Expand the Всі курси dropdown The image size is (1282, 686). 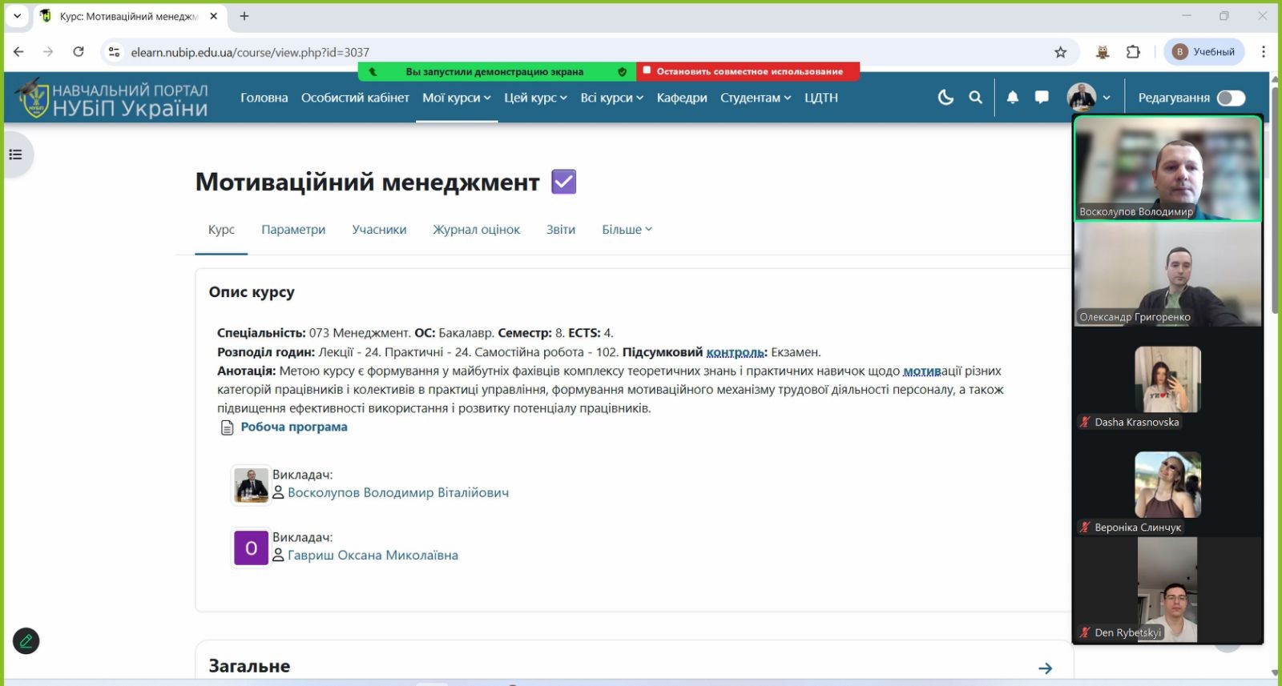pyautogui.click(x=612, y=98)
